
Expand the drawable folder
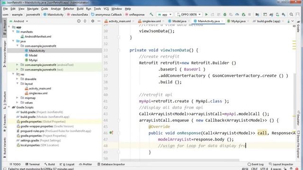(x=17, y=79)
